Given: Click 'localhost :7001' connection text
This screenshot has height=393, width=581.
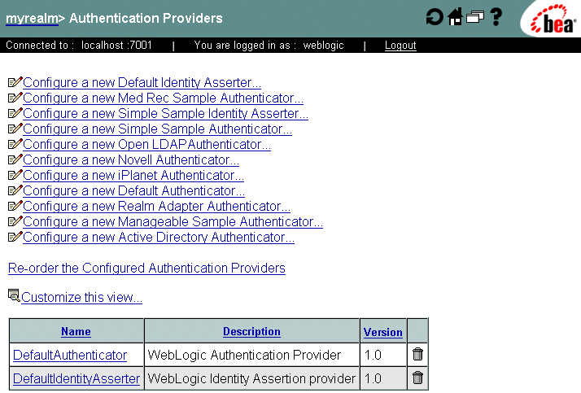Looking at the screenshot, I should coord(116,46).
